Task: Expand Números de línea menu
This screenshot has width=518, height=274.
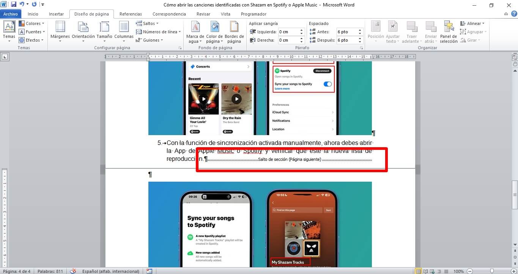Action: point(159,32)
